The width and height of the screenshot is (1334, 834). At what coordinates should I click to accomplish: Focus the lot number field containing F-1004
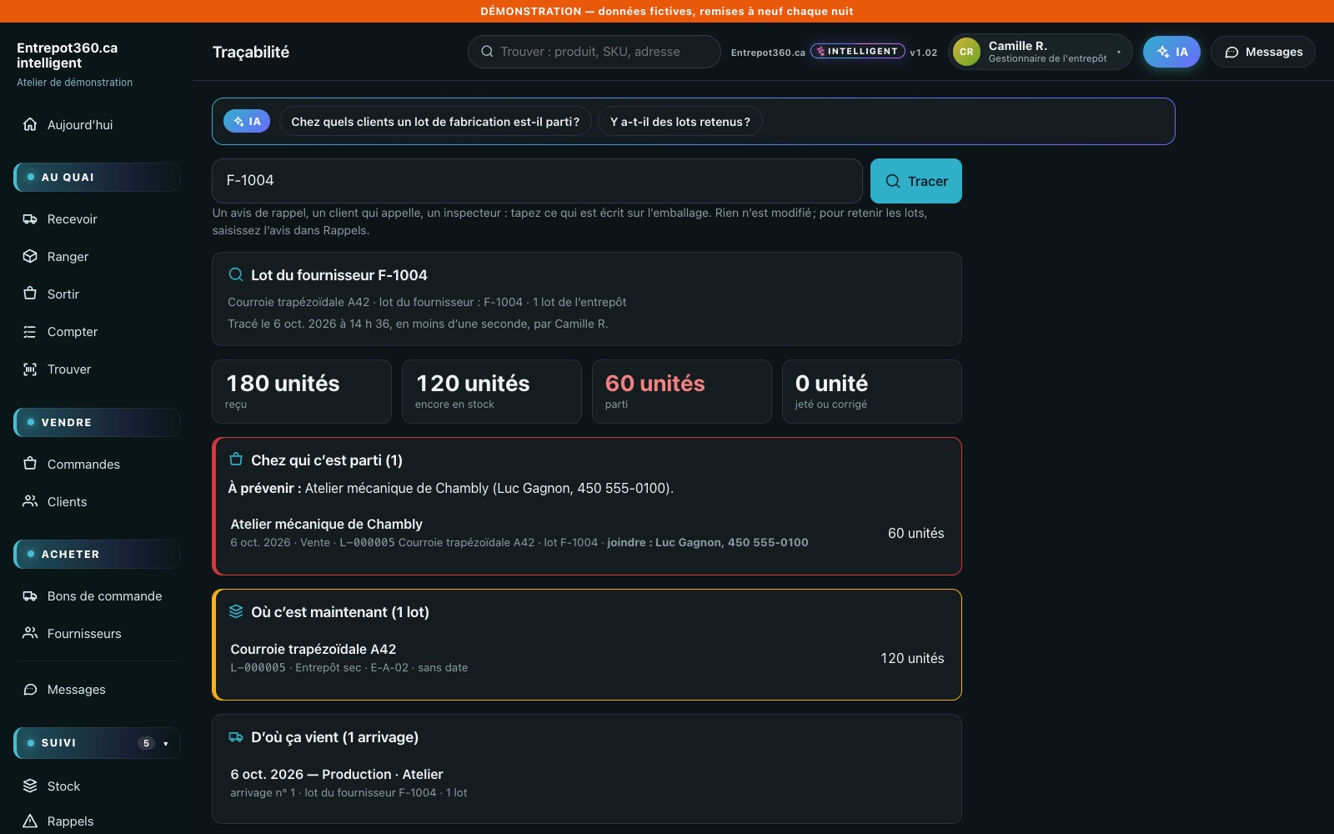[537, 181]
